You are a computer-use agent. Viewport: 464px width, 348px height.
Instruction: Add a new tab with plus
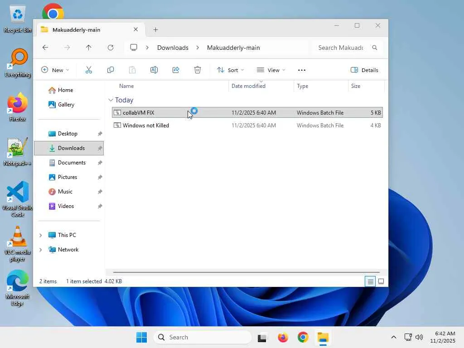click(156, 29)
